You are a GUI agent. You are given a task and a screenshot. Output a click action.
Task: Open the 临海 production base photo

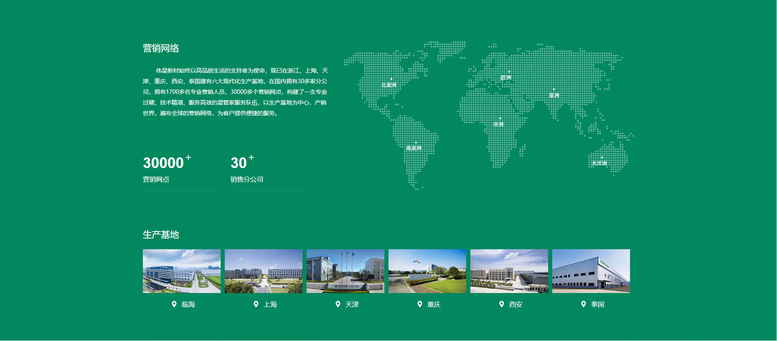point(181,271)
